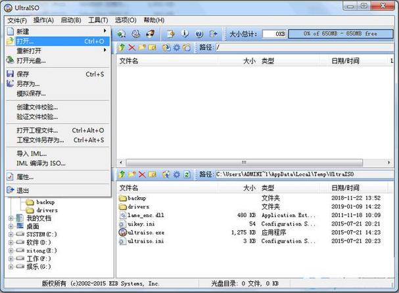Viewport: 399px width, 293px height.
Task: Click the exit door icon in main toolbar
Action: 213,33
